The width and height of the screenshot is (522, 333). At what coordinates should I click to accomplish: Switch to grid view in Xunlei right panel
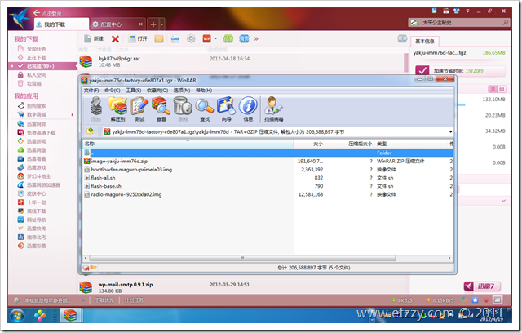click(x=502, y=89)
